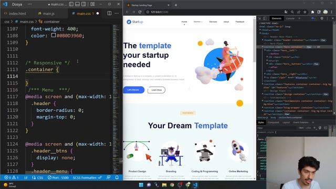Image resolution: width=336 pixels, height=189 pixels.
Task: Open the css folder breadcrumb
Action: 7,22
